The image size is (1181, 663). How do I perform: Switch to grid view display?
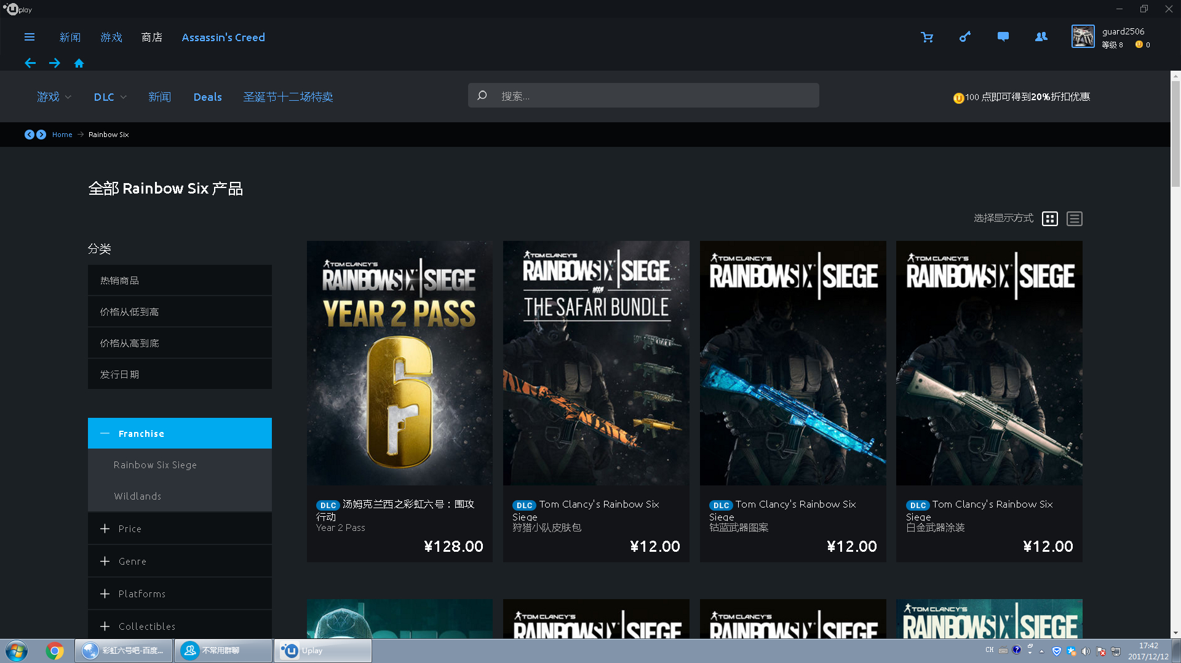tap(1050, 219)
